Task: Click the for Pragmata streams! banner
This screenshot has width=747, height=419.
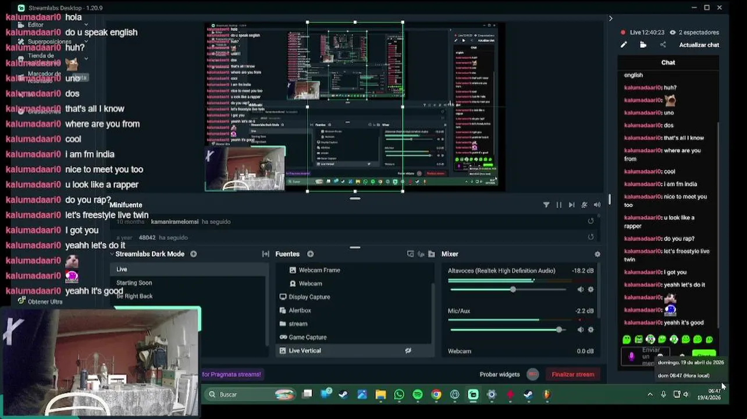Action: click(232, 374)
